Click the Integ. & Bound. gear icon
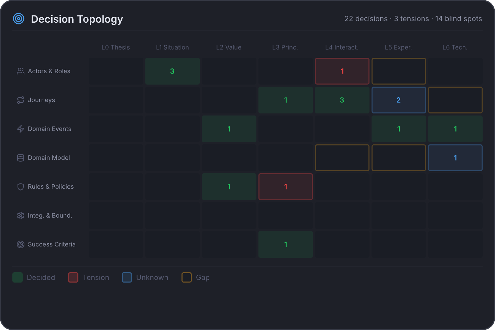The height and width of the screenshot is (330, 495). [20, 216]
